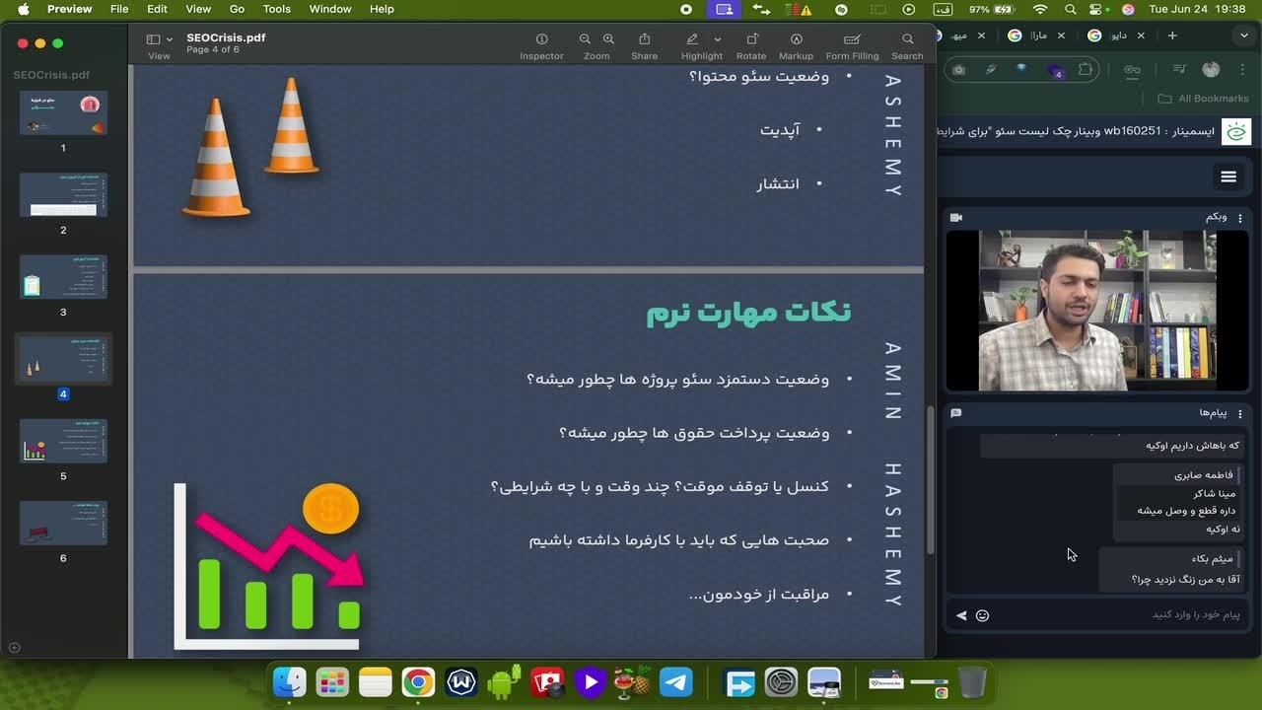Open the webcam panel options menu
The image size is (1262, 710).
(1240, 217)
